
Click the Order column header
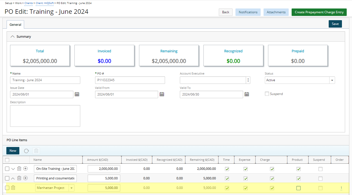tap(340, 160)
